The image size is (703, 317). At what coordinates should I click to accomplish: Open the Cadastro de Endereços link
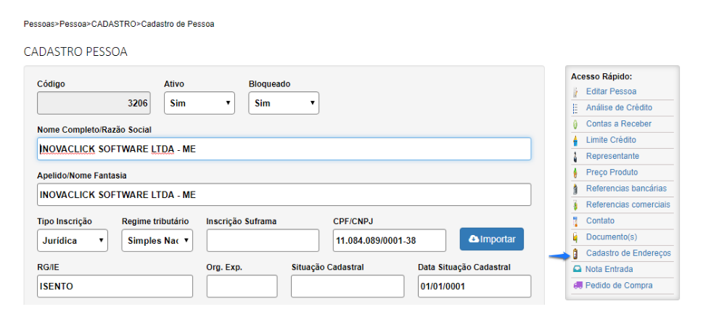click(628, 253)
